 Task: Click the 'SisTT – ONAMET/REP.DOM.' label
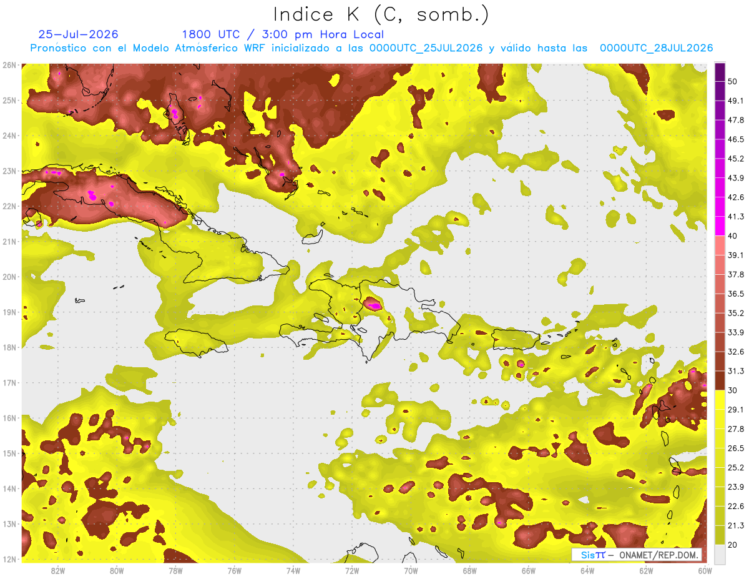tap(637, 555)
